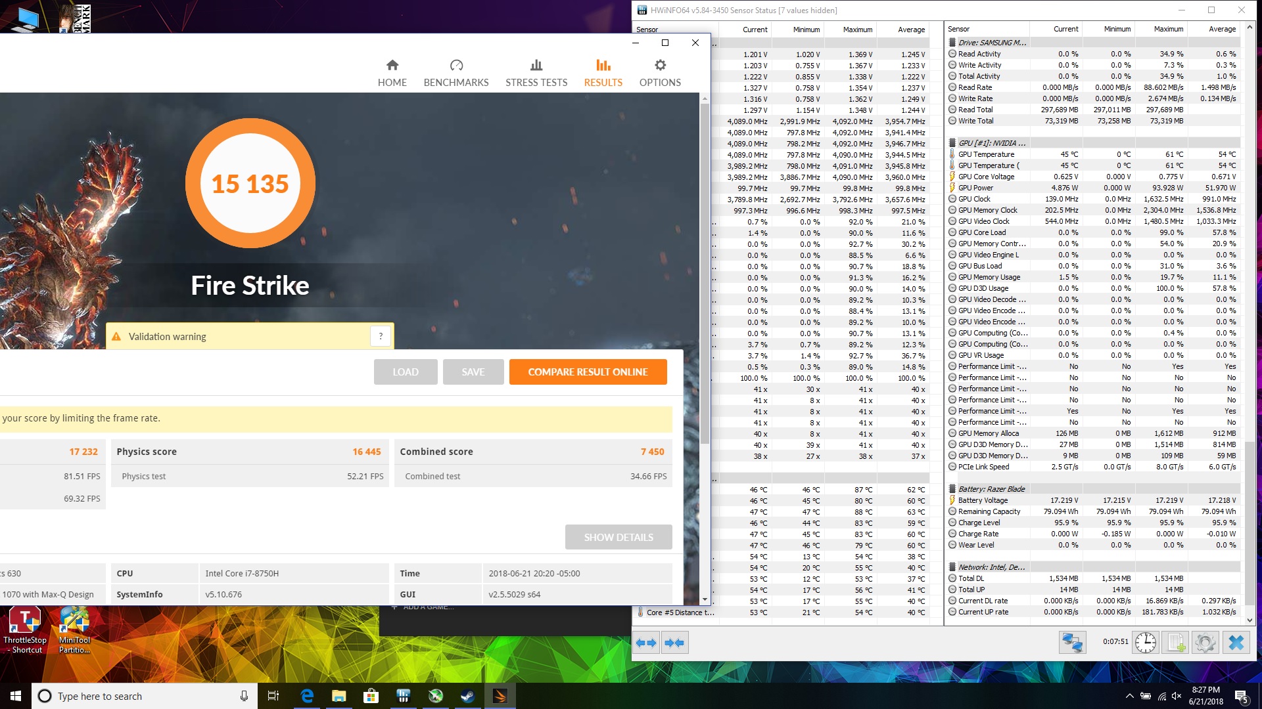The height and width of the screenshot is (709, 1262).
Task: Open the Windows Start menu
Action: (16, 696)
